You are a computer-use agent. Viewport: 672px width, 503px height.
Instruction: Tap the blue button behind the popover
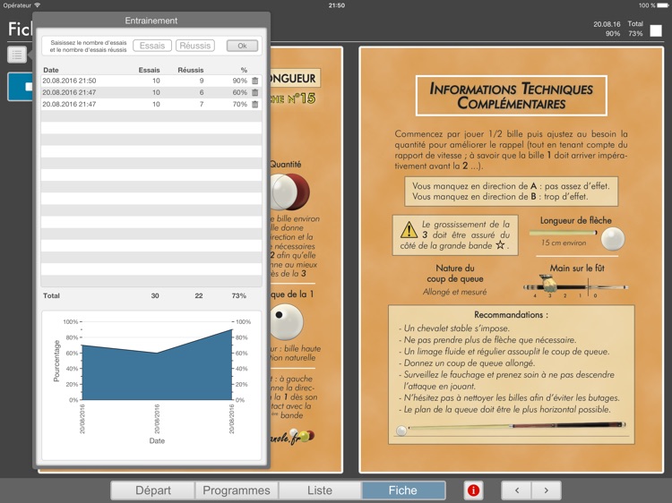[x=20, y=87]
